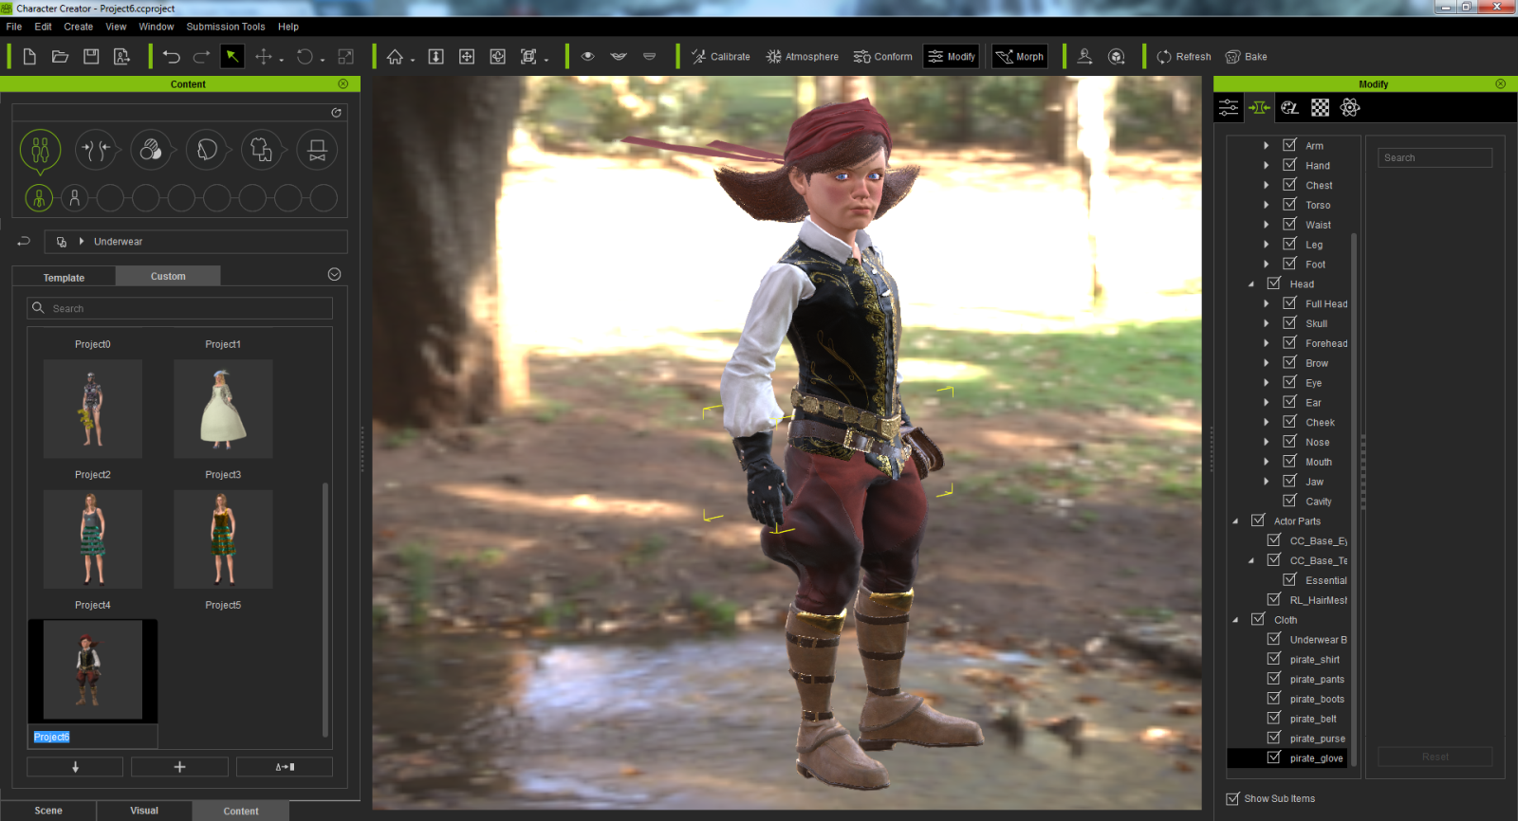Expand the Brow tree node
This screenshot has height=821, width=1518.
coord(1266,363)
